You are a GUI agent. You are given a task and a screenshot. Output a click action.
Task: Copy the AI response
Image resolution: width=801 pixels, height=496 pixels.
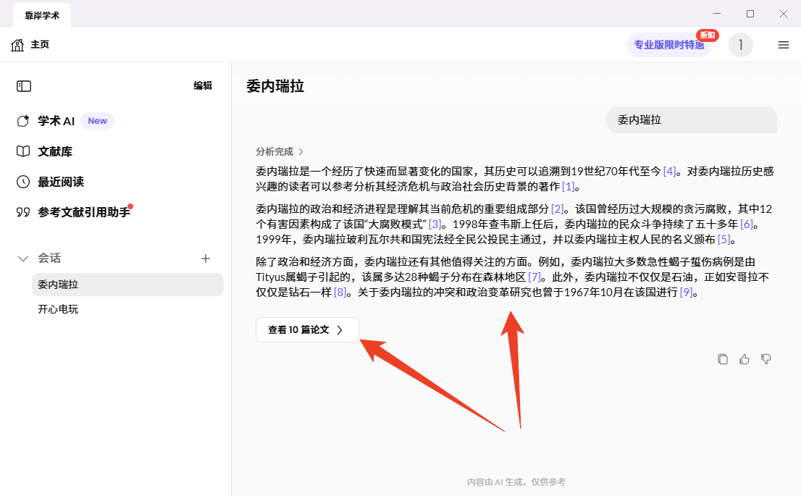[722, 359]
